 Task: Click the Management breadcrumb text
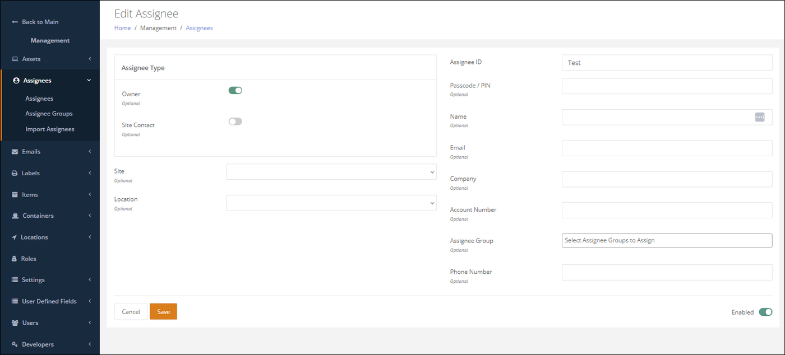[158, 28]
